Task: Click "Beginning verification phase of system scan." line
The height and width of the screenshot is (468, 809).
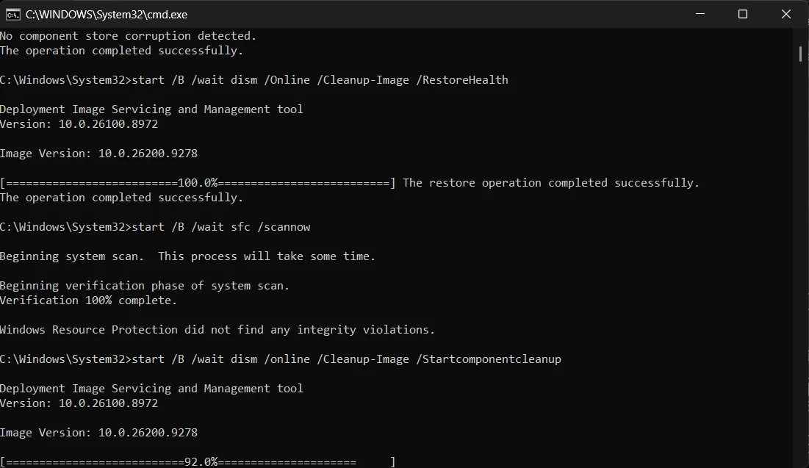Action: 145,285
